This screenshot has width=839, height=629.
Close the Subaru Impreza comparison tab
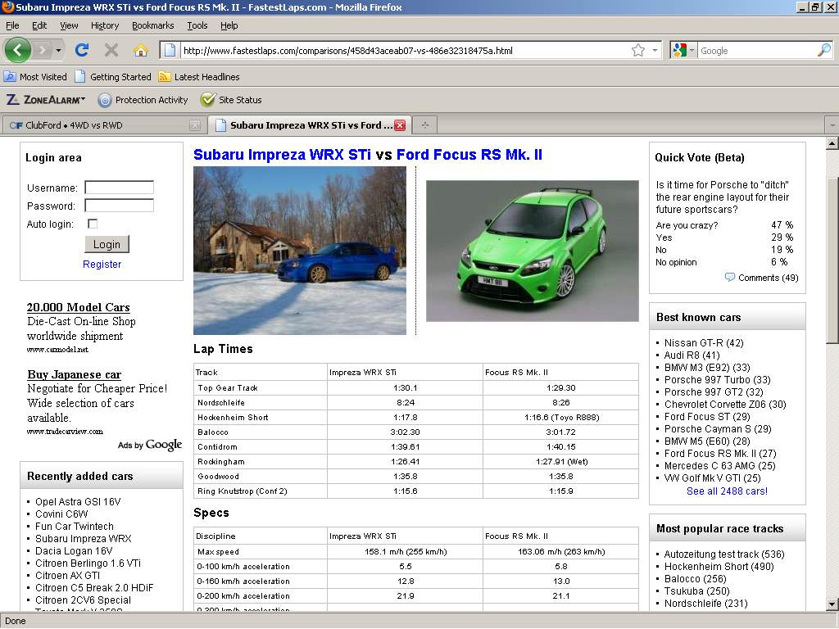point(400,125)
